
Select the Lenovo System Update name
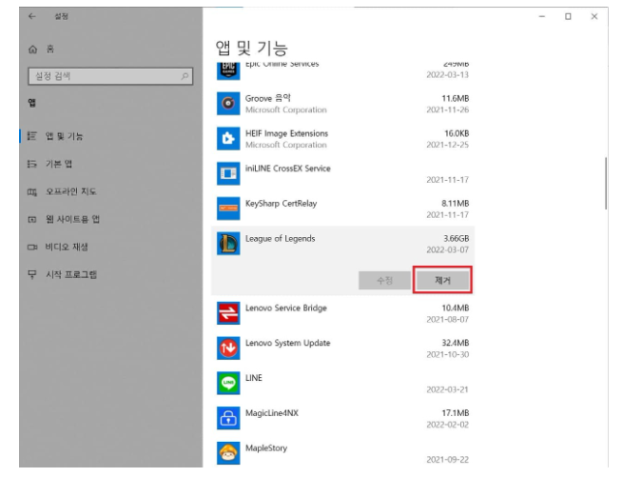(x=287, y=343)
